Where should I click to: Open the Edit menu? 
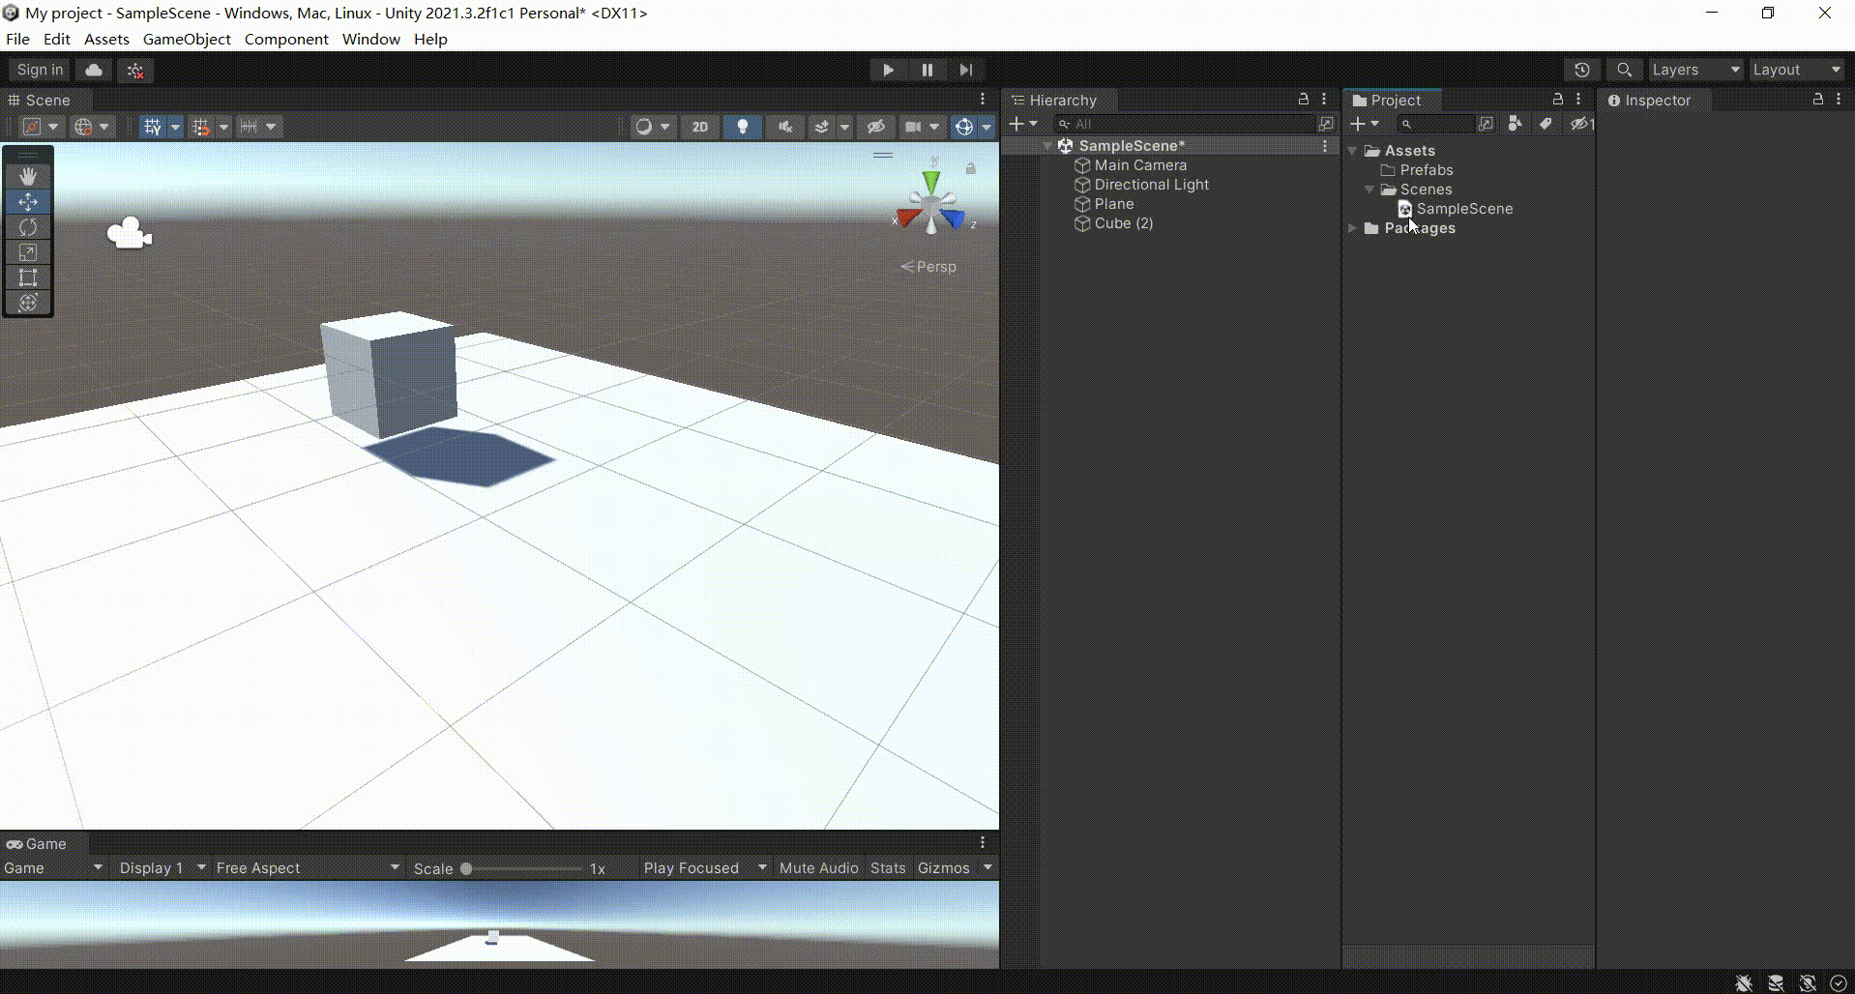coord(57,40)
